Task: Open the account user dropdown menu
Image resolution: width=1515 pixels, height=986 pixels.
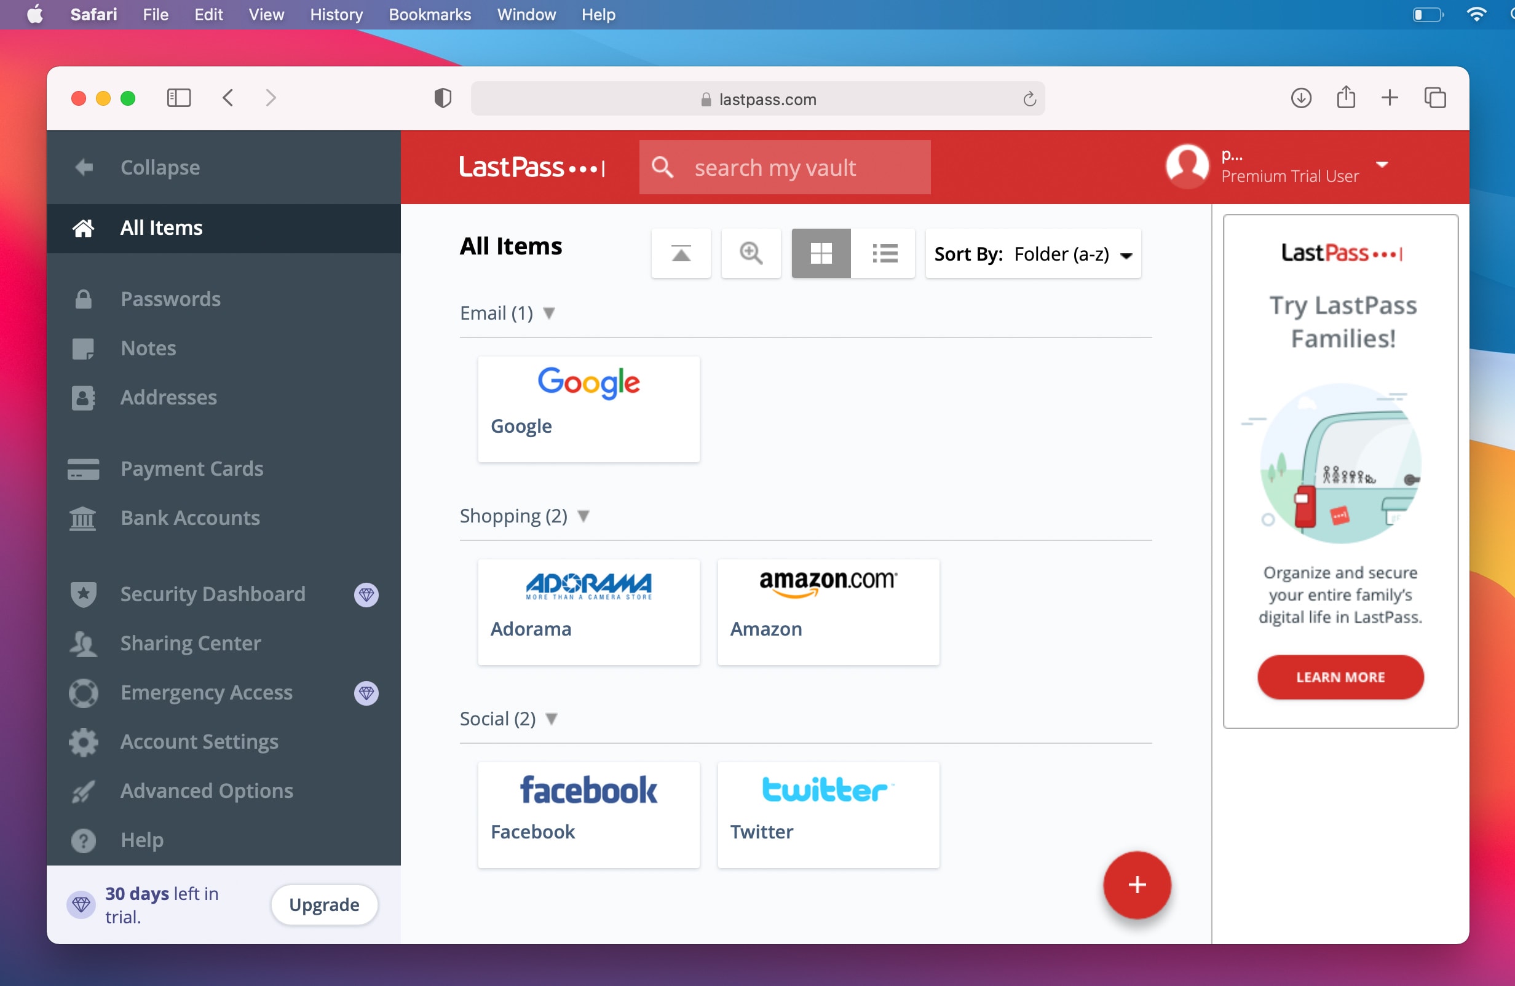Action: (1382, 165)
